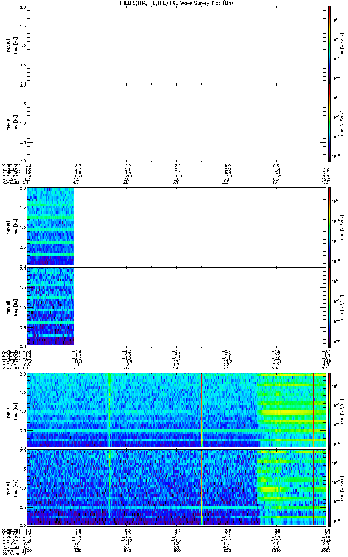Click the THD B-parallel spectrogram data block
The height and width of the screenshot is (557, 348).
51,306
